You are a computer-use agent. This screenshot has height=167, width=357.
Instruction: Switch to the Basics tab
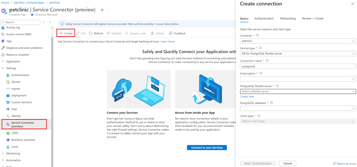pyautogui.click(x=244, y=18)
